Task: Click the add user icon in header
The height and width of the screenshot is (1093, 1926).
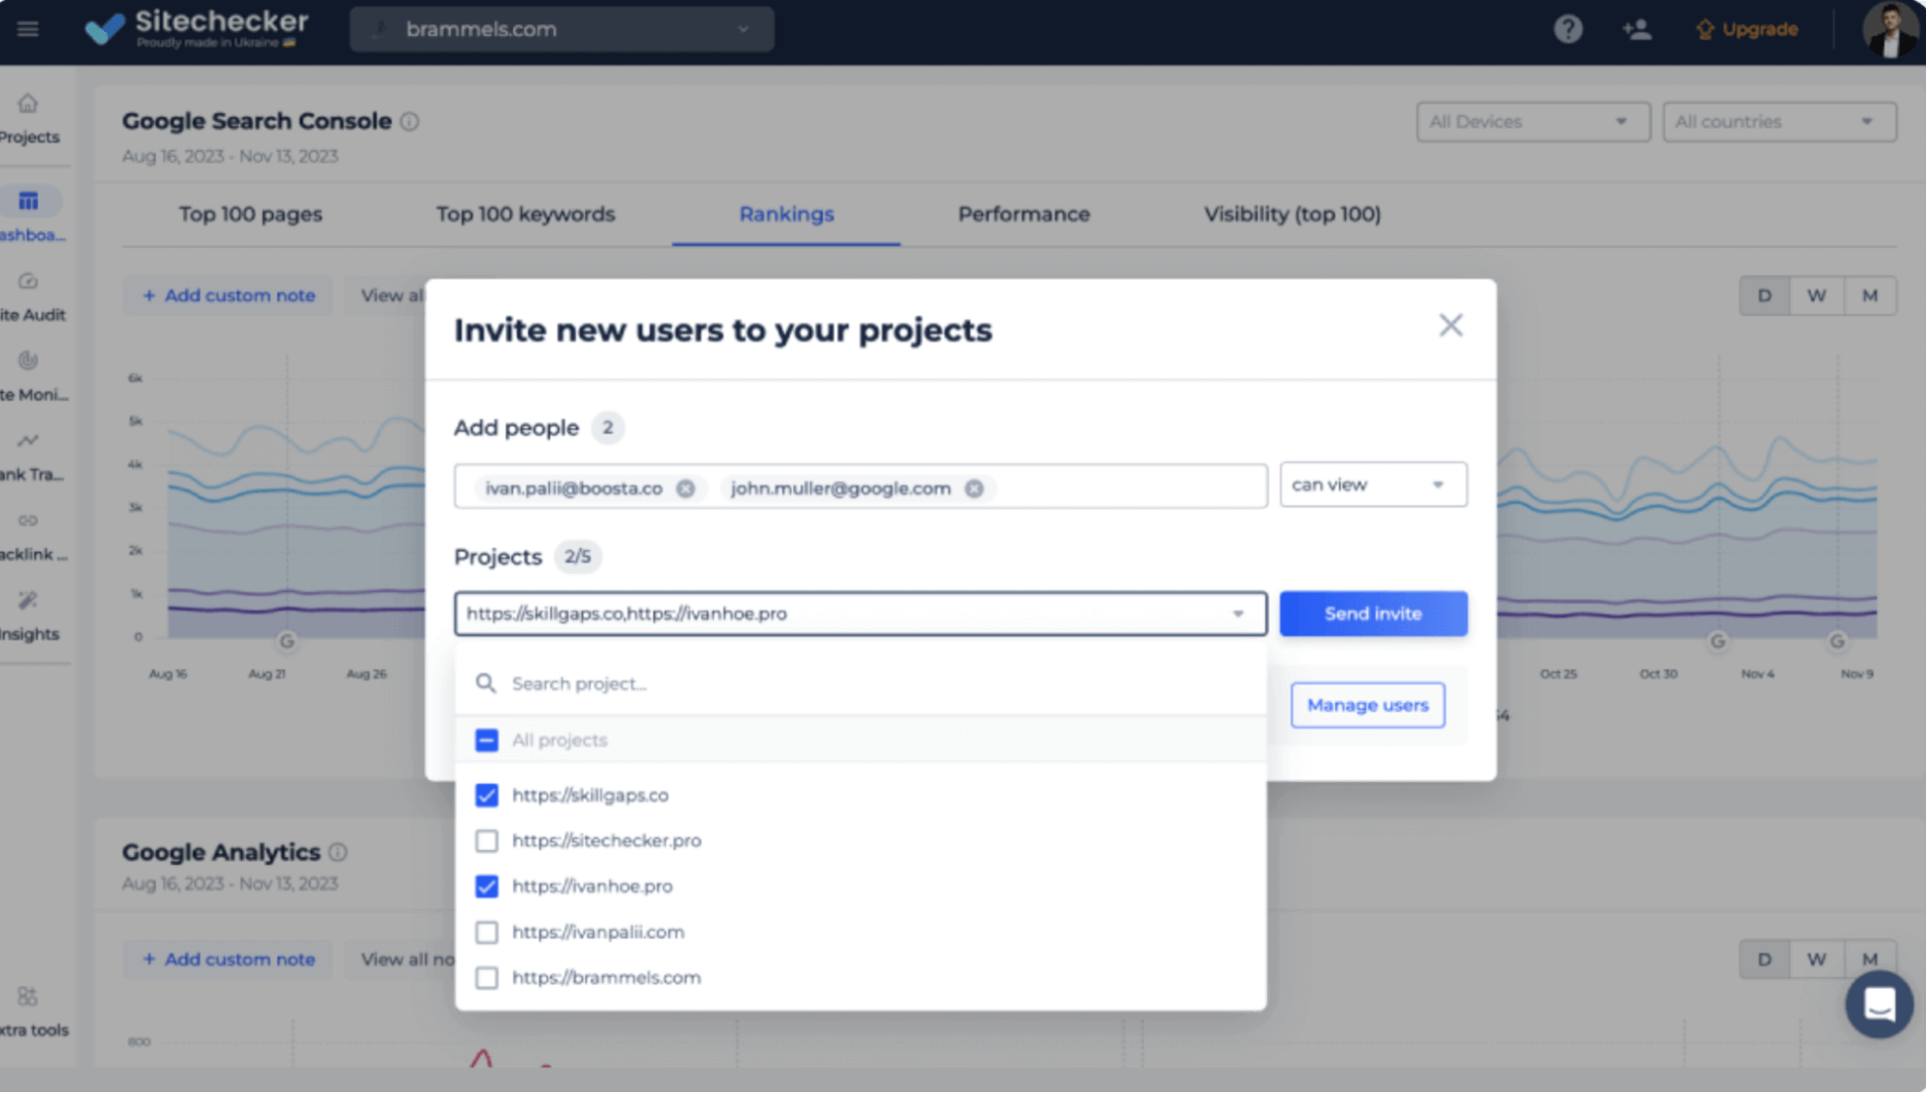Action: pos(1636,29)
